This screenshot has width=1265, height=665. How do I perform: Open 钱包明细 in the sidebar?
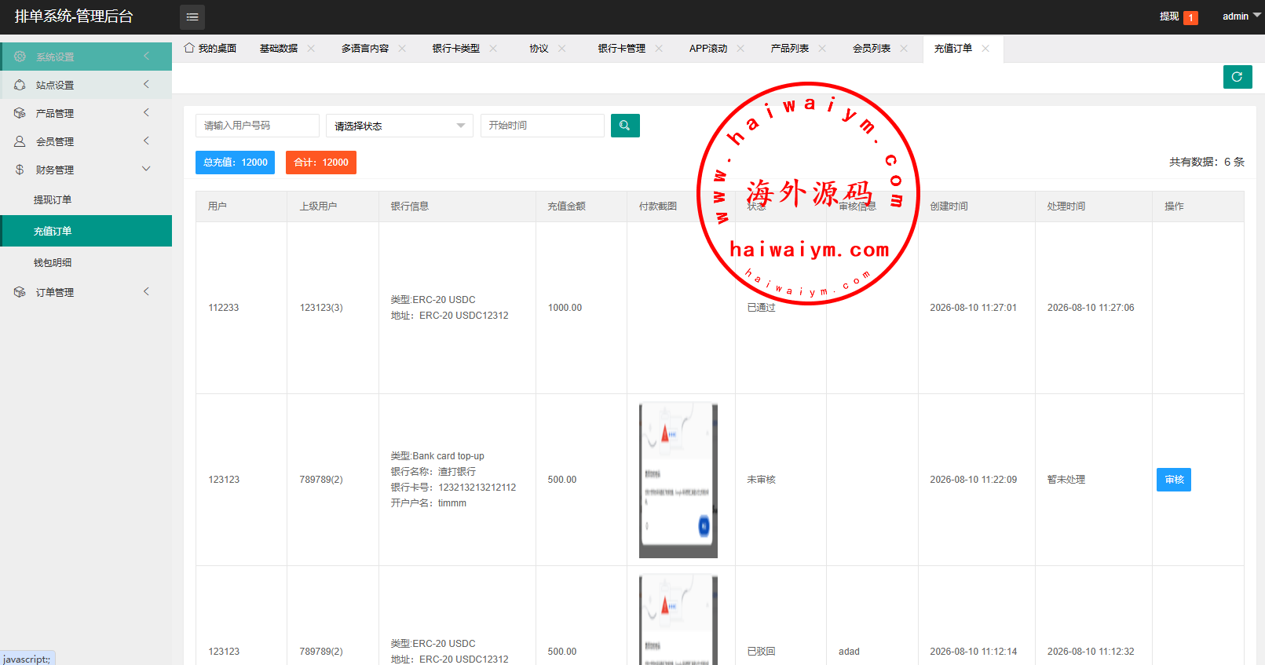[86, 262]
